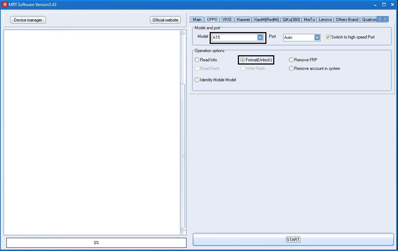Open the Official website
This screenshot has width=398, height=251.
point(165,20)
